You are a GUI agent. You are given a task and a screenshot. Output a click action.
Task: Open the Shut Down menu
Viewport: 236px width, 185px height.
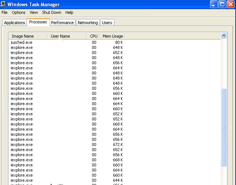52,12
